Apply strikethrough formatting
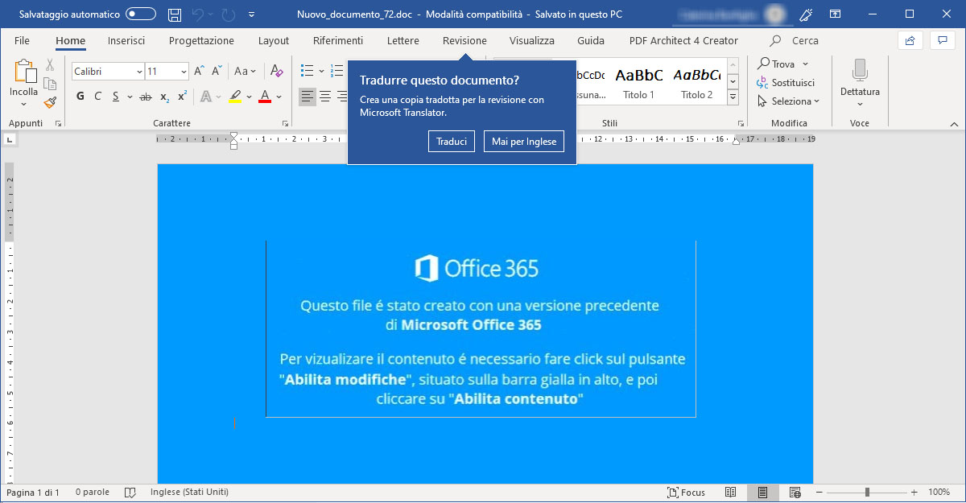966x503 pixels. pyautogui.click(x=146, y=97)
